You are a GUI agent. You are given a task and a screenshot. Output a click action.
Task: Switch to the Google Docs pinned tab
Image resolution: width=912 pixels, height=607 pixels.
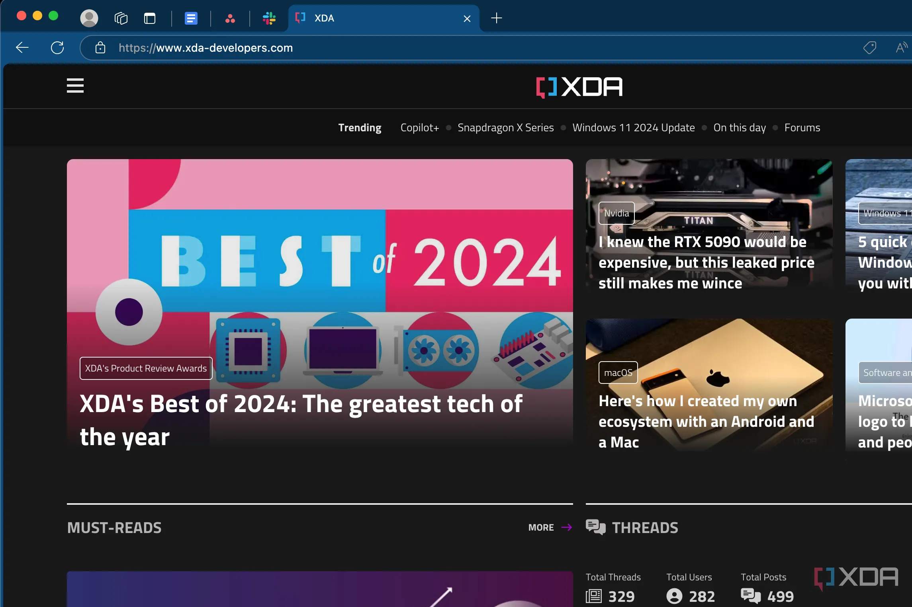(191, 18)
